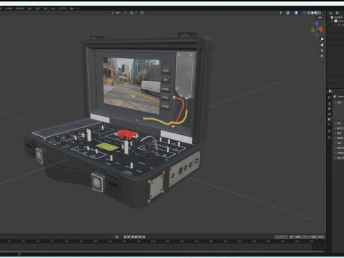Jump to timeline start frame

(x=125, y=237)
